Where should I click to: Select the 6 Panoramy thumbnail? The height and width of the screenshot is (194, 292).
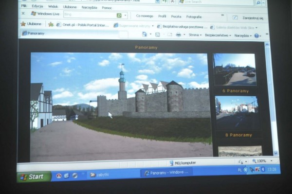pyautogui.click(x=235, y=70)
